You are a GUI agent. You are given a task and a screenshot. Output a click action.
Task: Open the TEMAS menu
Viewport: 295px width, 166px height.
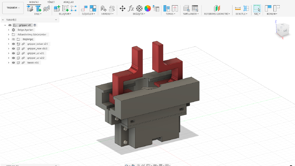(x=170, y=14)
